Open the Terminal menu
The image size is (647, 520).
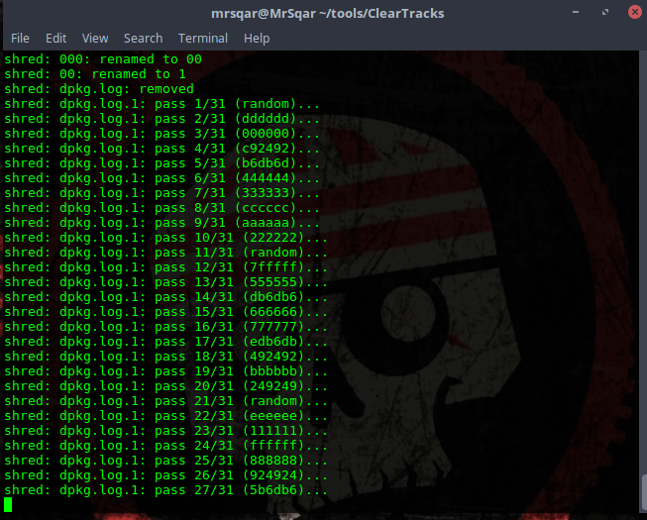coord(203,38)
